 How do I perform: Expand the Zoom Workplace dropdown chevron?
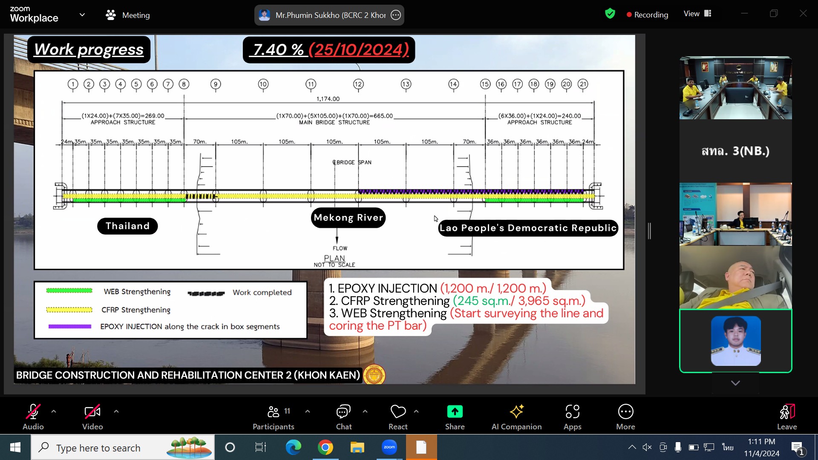[82, 15]
